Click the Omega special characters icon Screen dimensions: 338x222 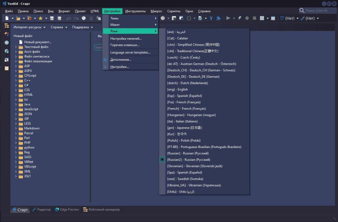click(x=189, y=18)
